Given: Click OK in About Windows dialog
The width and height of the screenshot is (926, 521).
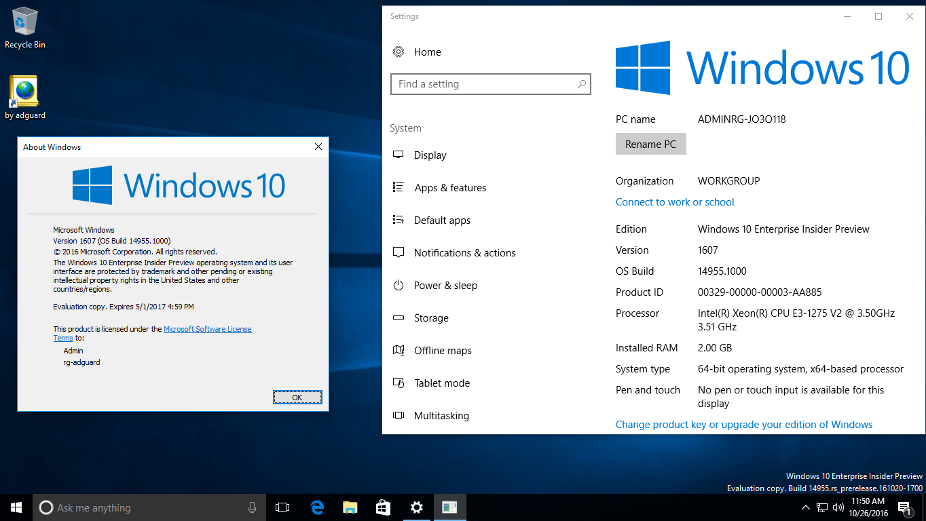Looking at the screenshot, I should pos(297,397).
